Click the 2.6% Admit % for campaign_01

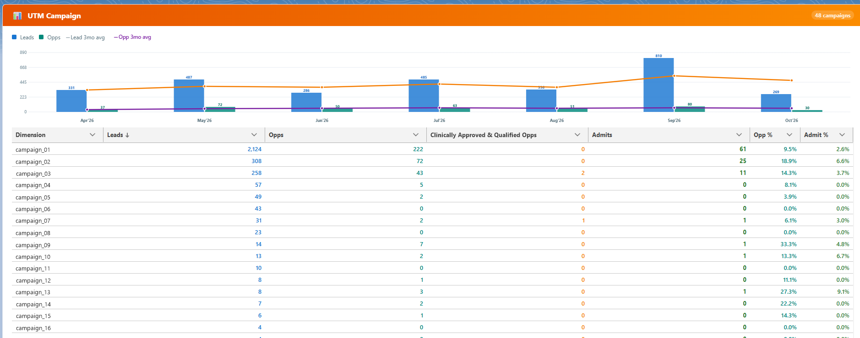[x=843, y=149]
